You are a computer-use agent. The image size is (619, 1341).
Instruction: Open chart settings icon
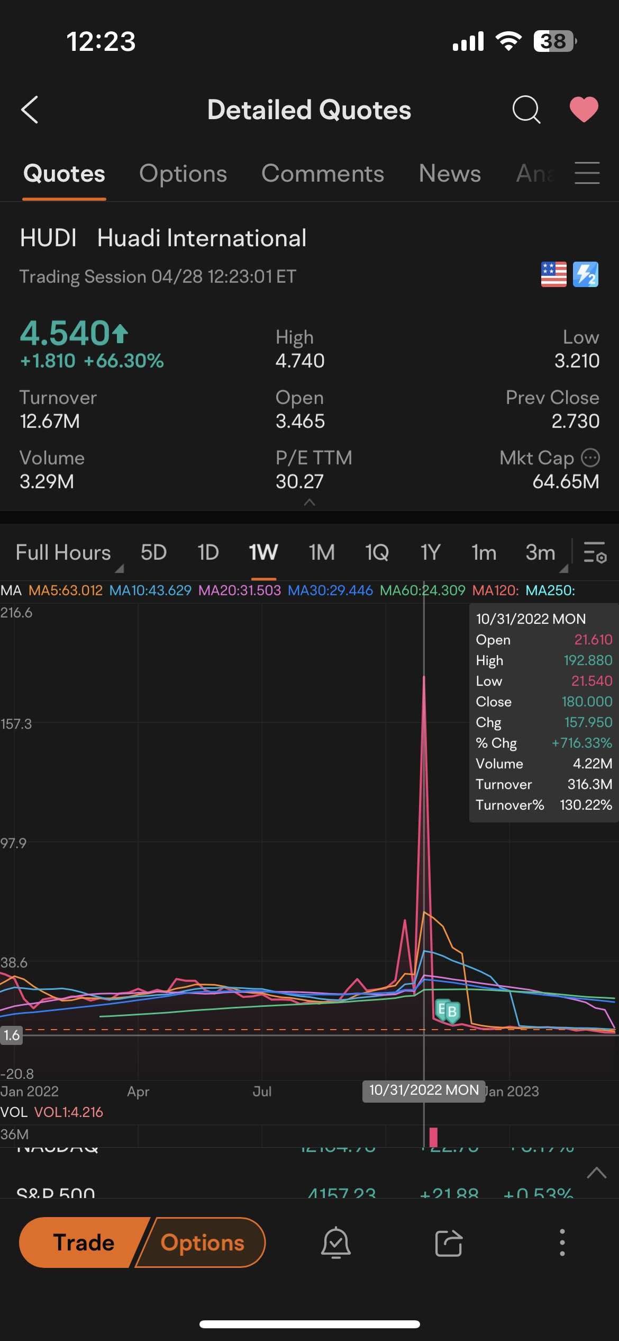tap(595, 552)
